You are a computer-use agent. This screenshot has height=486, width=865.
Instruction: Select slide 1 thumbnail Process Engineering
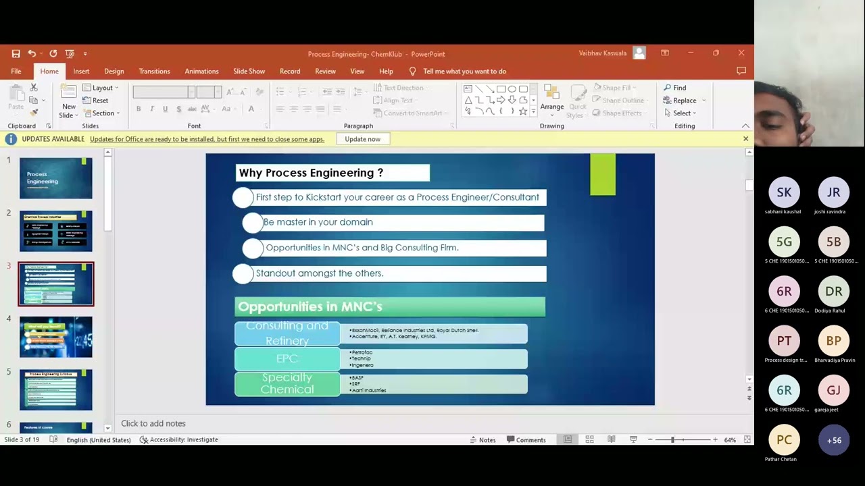pos(55,178)
